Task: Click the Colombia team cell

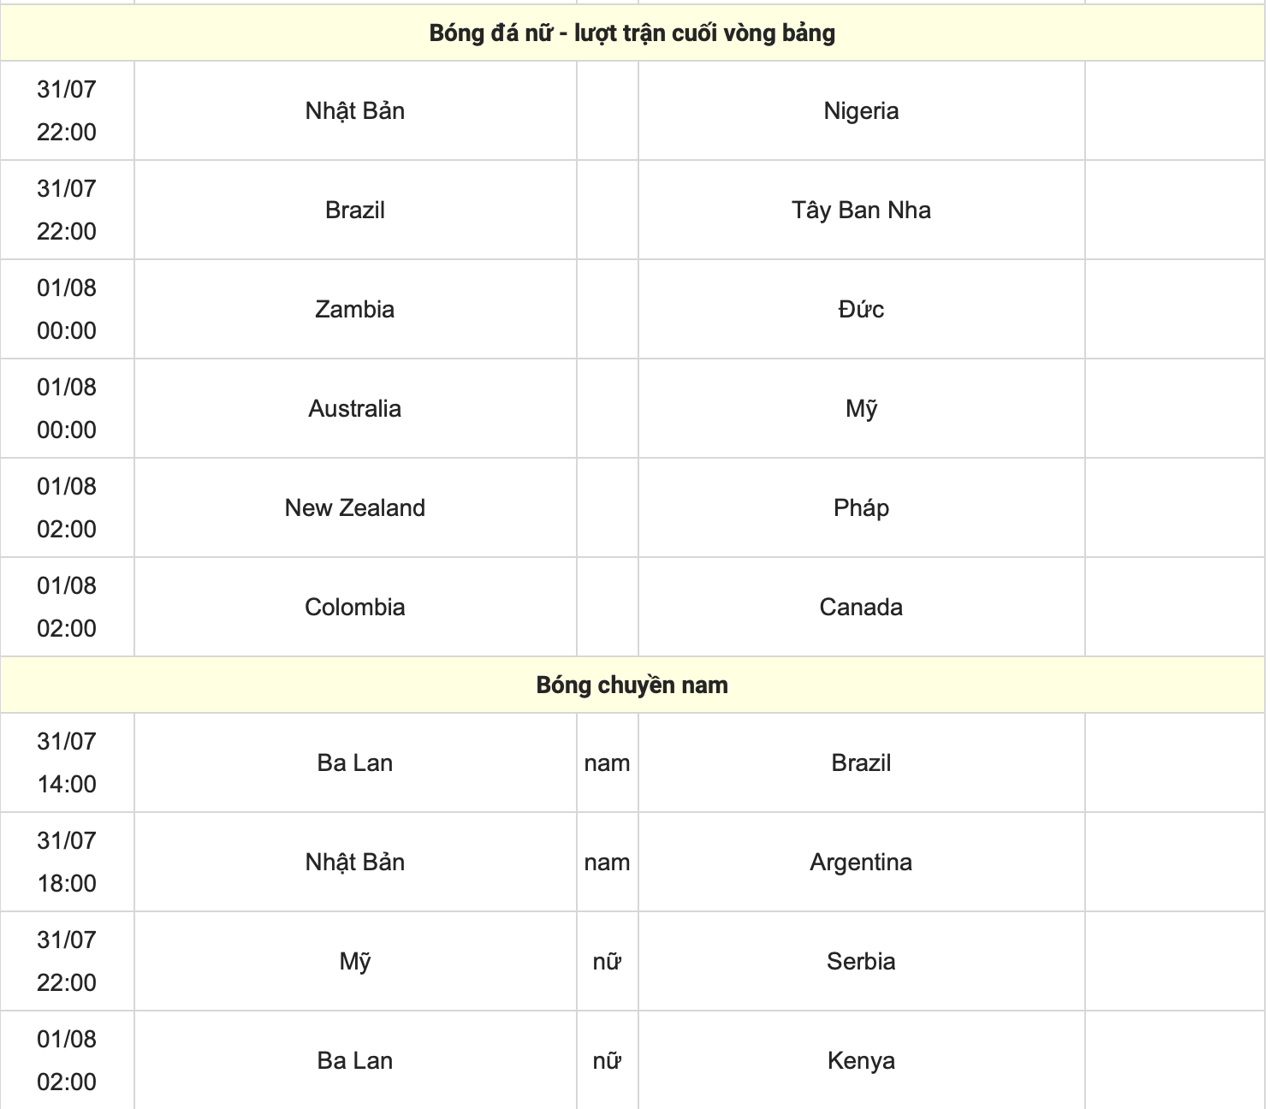Action: (355, 607)
